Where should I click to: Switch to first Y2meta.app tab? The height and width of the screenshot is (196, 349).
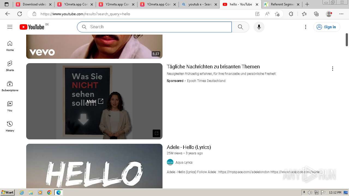[x=75, y=4]
